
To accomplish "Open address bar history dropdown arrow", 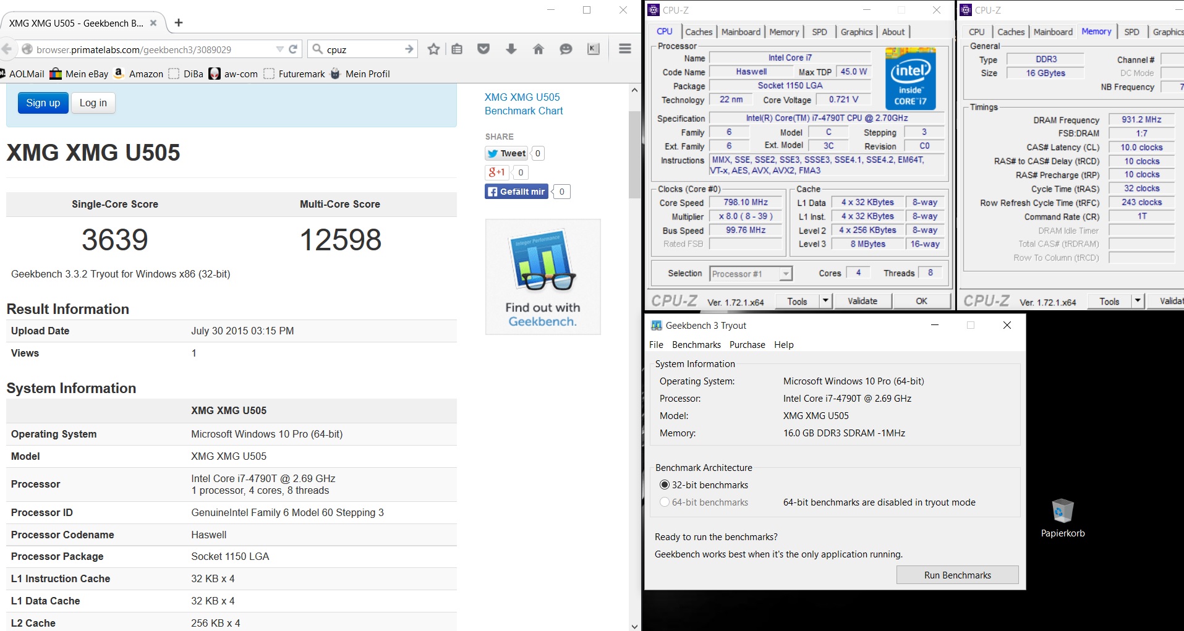I will click(x=279, y=49).
